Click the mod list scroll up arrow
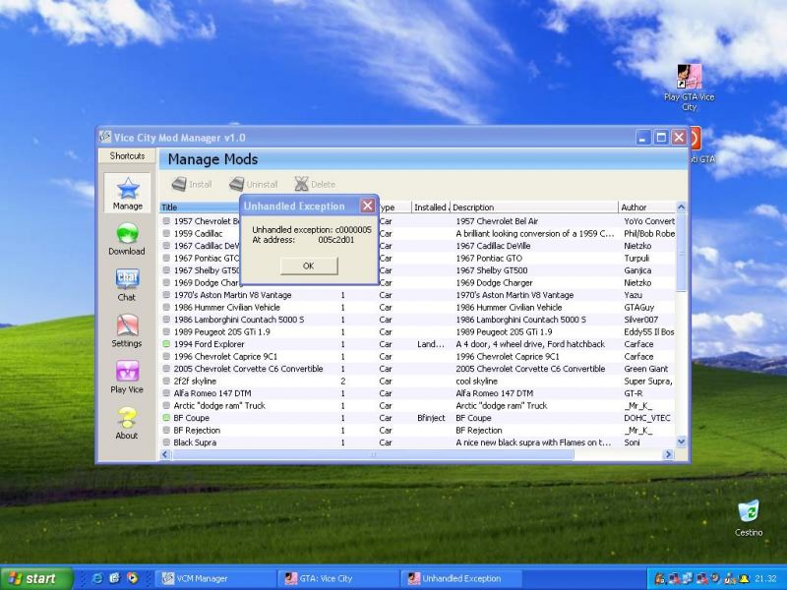787x590 pixels. point(681,206)
